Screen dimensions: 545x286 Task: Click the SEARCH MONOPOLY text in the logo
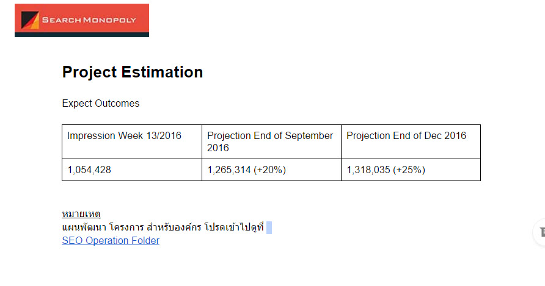(90, 20)
